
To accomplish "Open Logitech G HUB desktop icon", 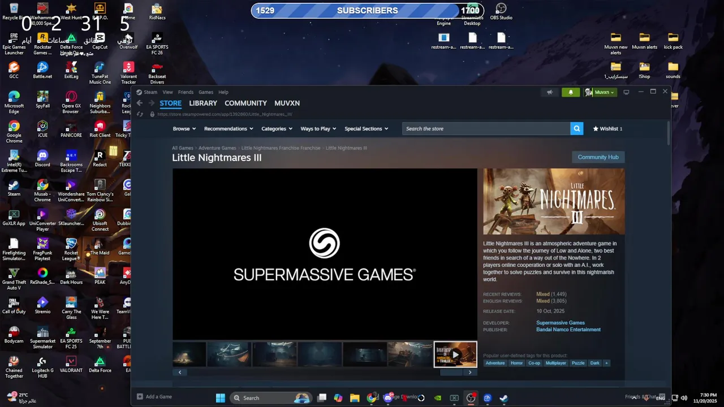I will coord(42,367).
